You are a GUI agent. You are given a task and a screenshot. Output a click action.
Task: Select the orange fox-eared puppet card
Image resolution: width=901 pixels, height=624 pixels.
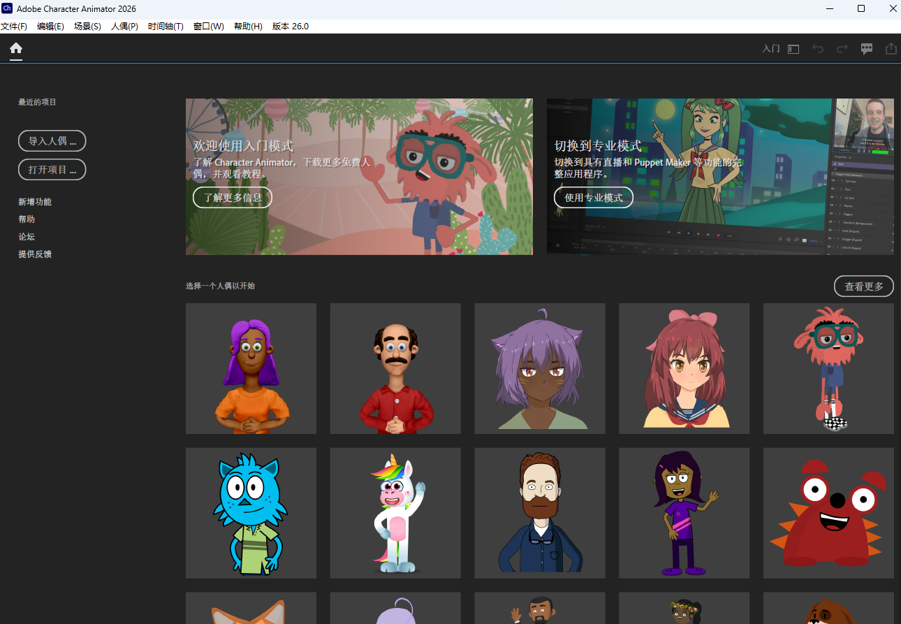[x=251, y=608]
